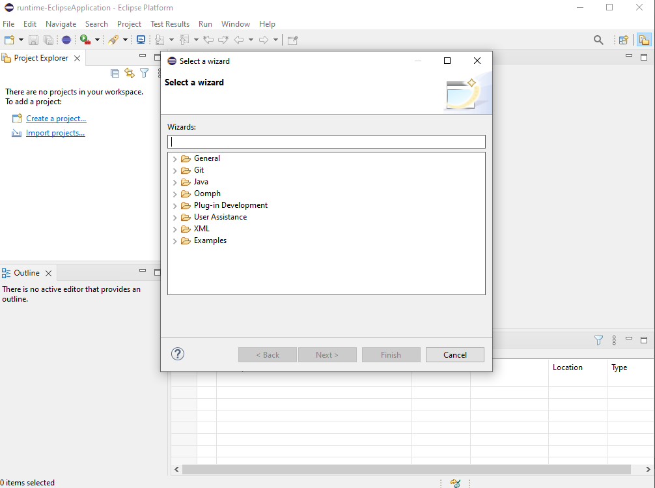Open the dropdown beside the pen icon
655x488 pixels.
(x=125, y=40)
